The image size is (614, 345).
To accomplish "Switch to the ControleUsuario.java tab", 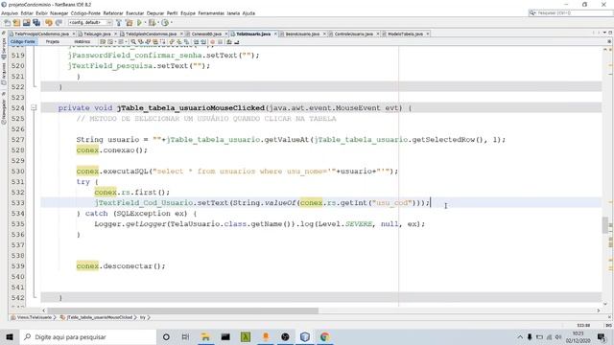I will [x=354, y=34].
